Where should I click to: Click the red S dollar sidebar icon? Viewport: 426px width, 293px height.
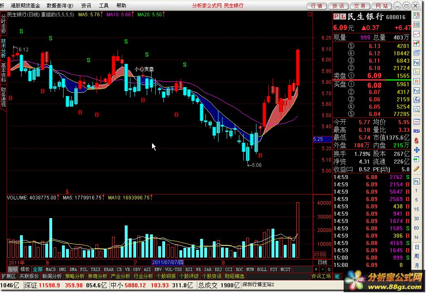417,140
